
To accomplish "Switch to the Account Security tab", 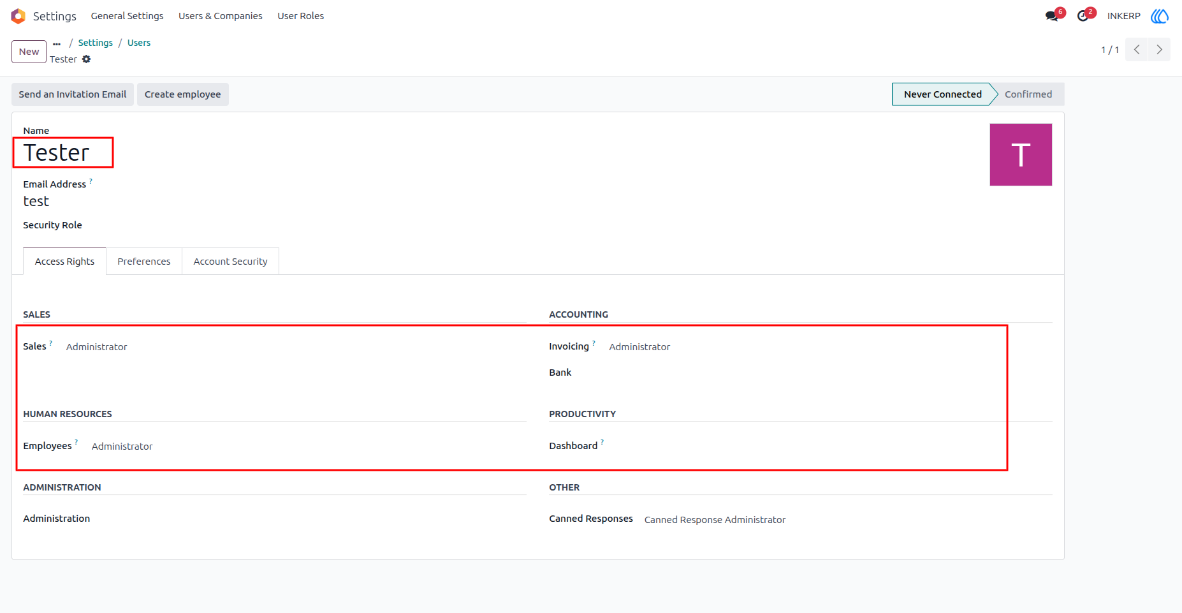I will pos(230,262).
